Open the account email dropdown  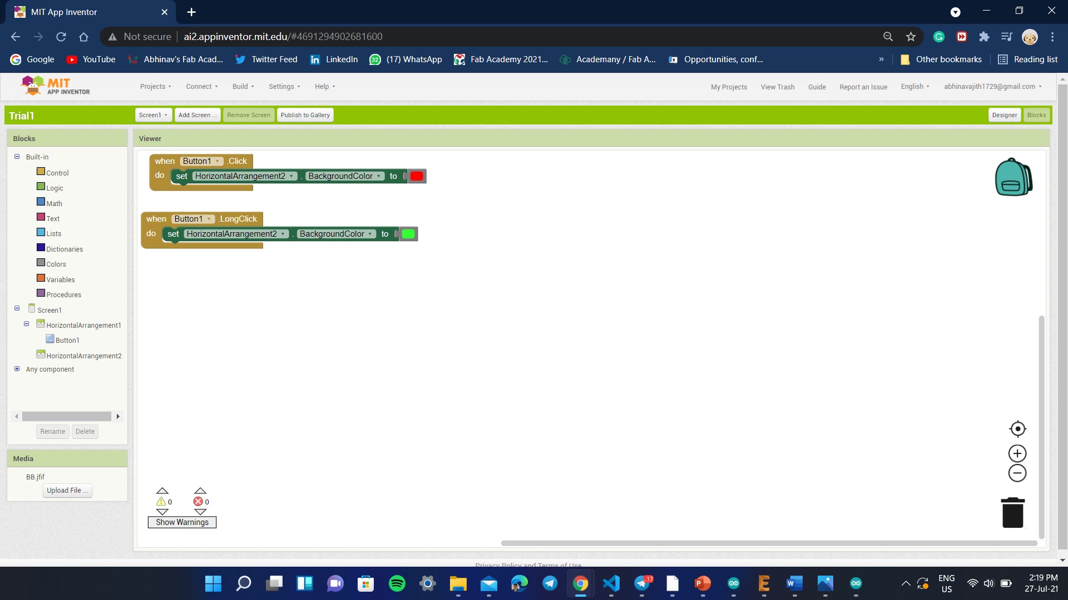point(992,87)
